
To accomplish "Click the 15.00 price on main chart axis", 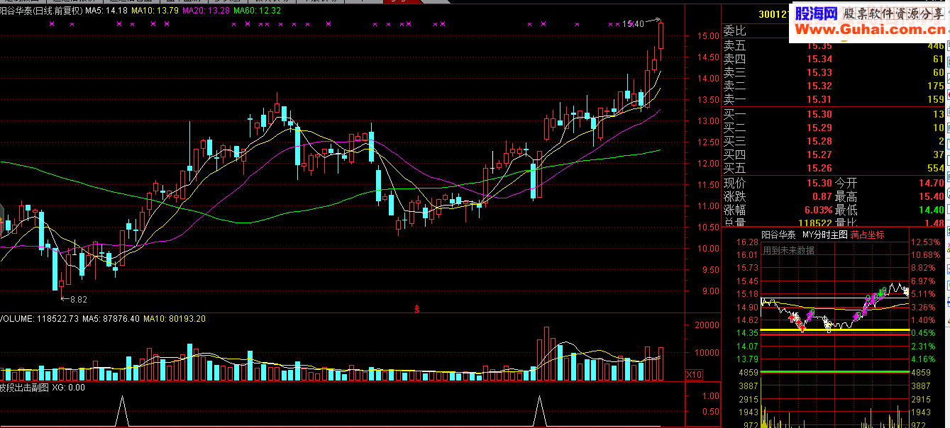I will coord(707,36).
